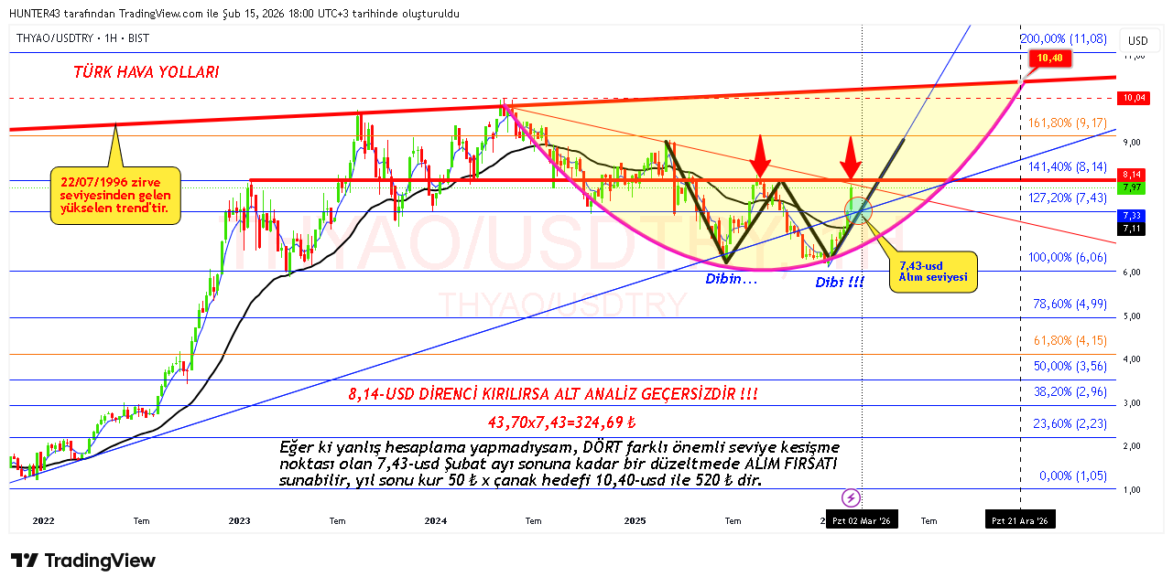Click the red 10,04 price axis label
The height and width of the screenshot is (588, 1173).
(1132, 98)
